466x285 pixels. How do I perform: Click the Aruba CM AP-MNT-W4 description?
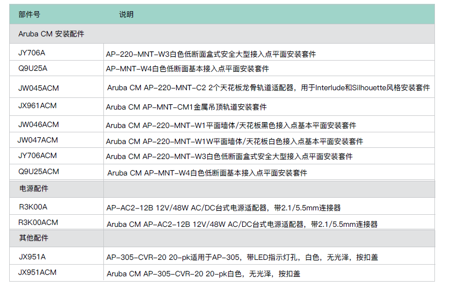pos(207,173)
